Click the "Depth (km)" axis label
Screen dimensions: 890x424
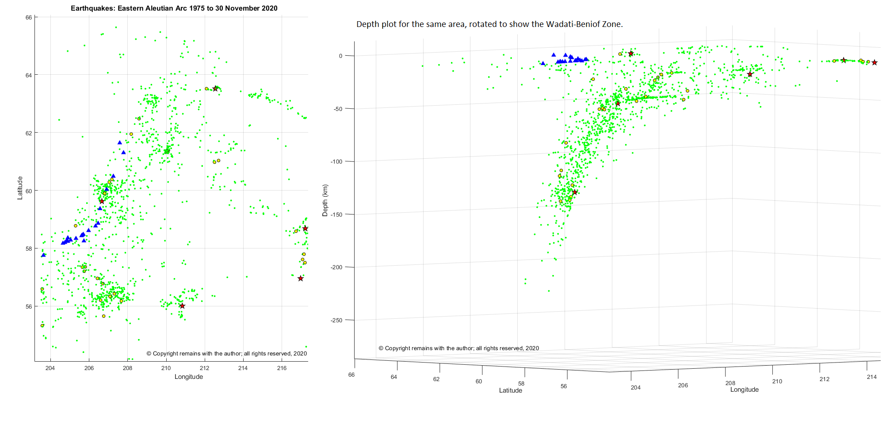click(325, 200)
